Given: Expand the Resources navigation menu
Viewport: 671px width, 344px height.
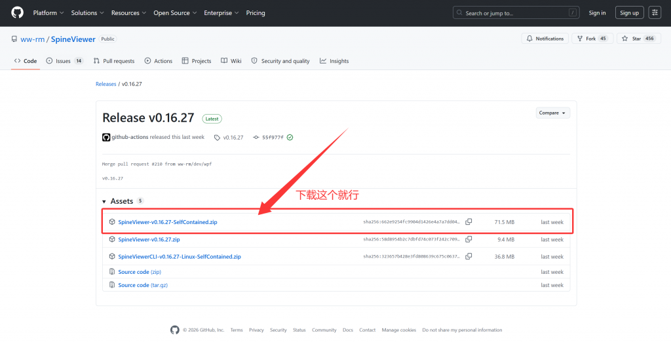Looking at the screenshot, I should point(128,13).
